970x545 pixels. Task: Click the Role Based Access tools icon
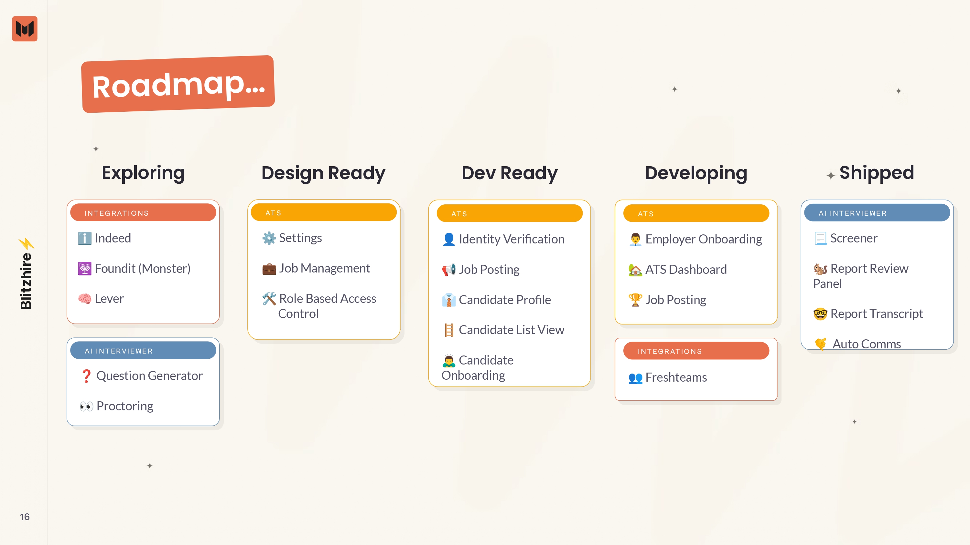(x=269, y=299)
